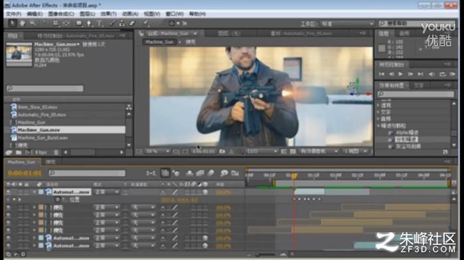Image resolution: width=464 pixels, height=260 pixels.
Task: Switch to the 弹壳 timeline tab
Action: [50, 162]
